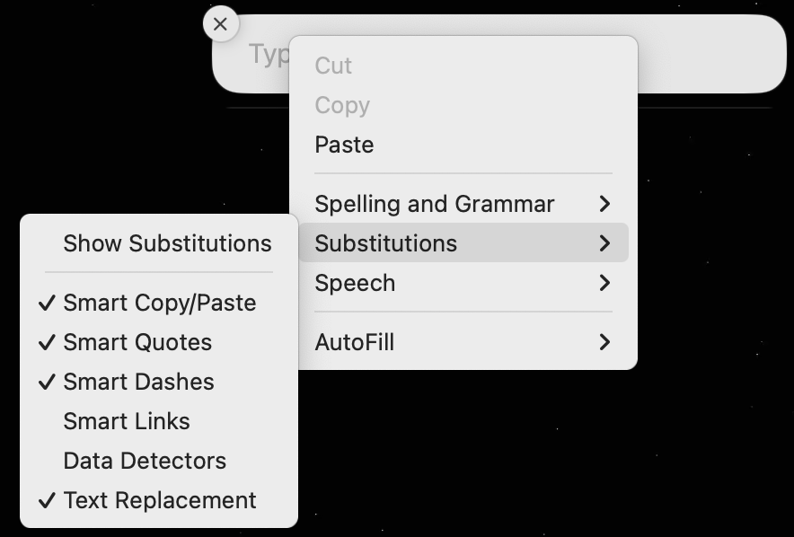This screenshot has width=794, height=537.
Task: Turn on Data Detectors
Action: pos(145,461)
